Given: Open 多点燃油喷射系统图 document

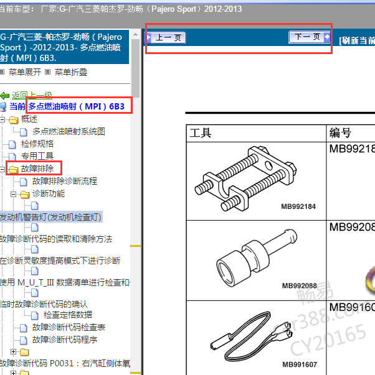Looking at the screenshot, I should (x=69, y=131).
